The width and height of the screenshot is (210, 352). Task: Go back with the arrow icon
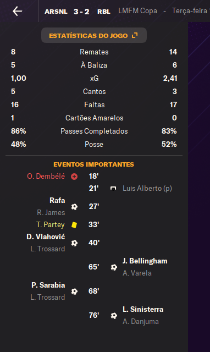(x=17, y=11)
